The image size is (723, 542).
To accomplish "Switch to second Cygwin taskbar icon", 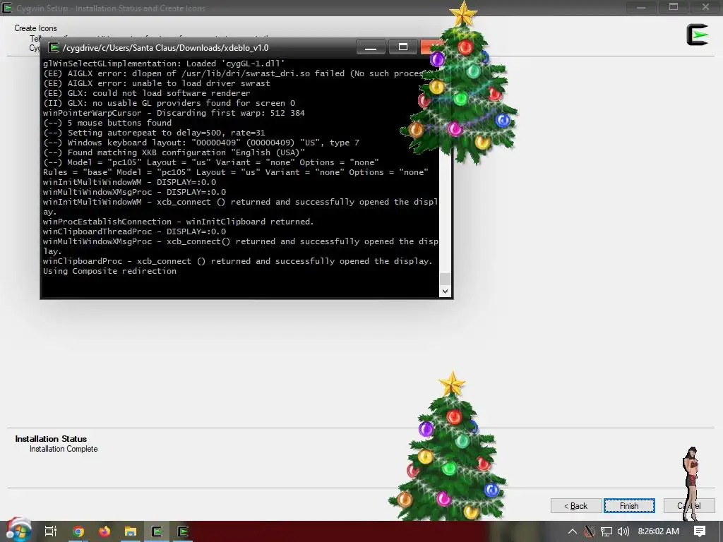I will point(183,531).
